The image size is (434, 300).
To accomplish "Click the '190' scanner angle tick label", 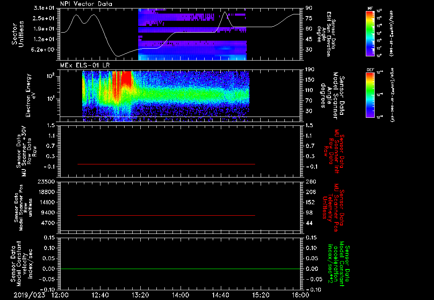I will point(310,69).
